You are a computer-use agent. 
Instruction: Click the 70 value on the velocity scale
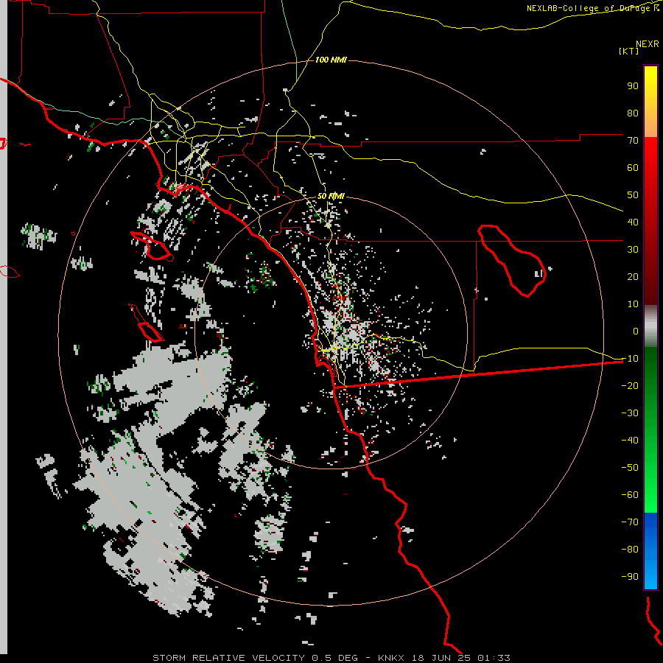coord(633,141)
